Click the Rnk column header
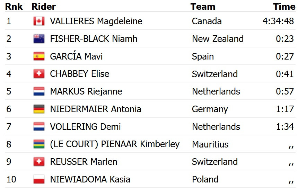Screen dimensions: 298x188 point(14,7)
